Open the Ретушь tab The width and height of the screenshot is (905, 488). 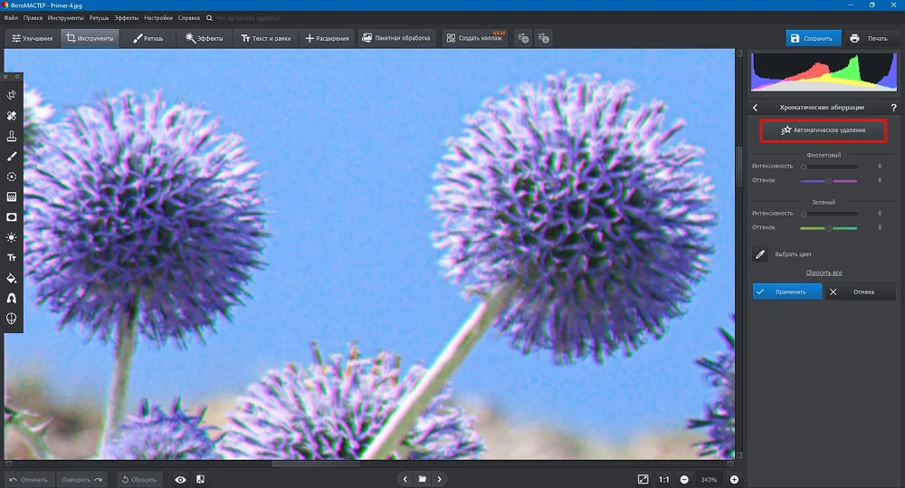148,38
